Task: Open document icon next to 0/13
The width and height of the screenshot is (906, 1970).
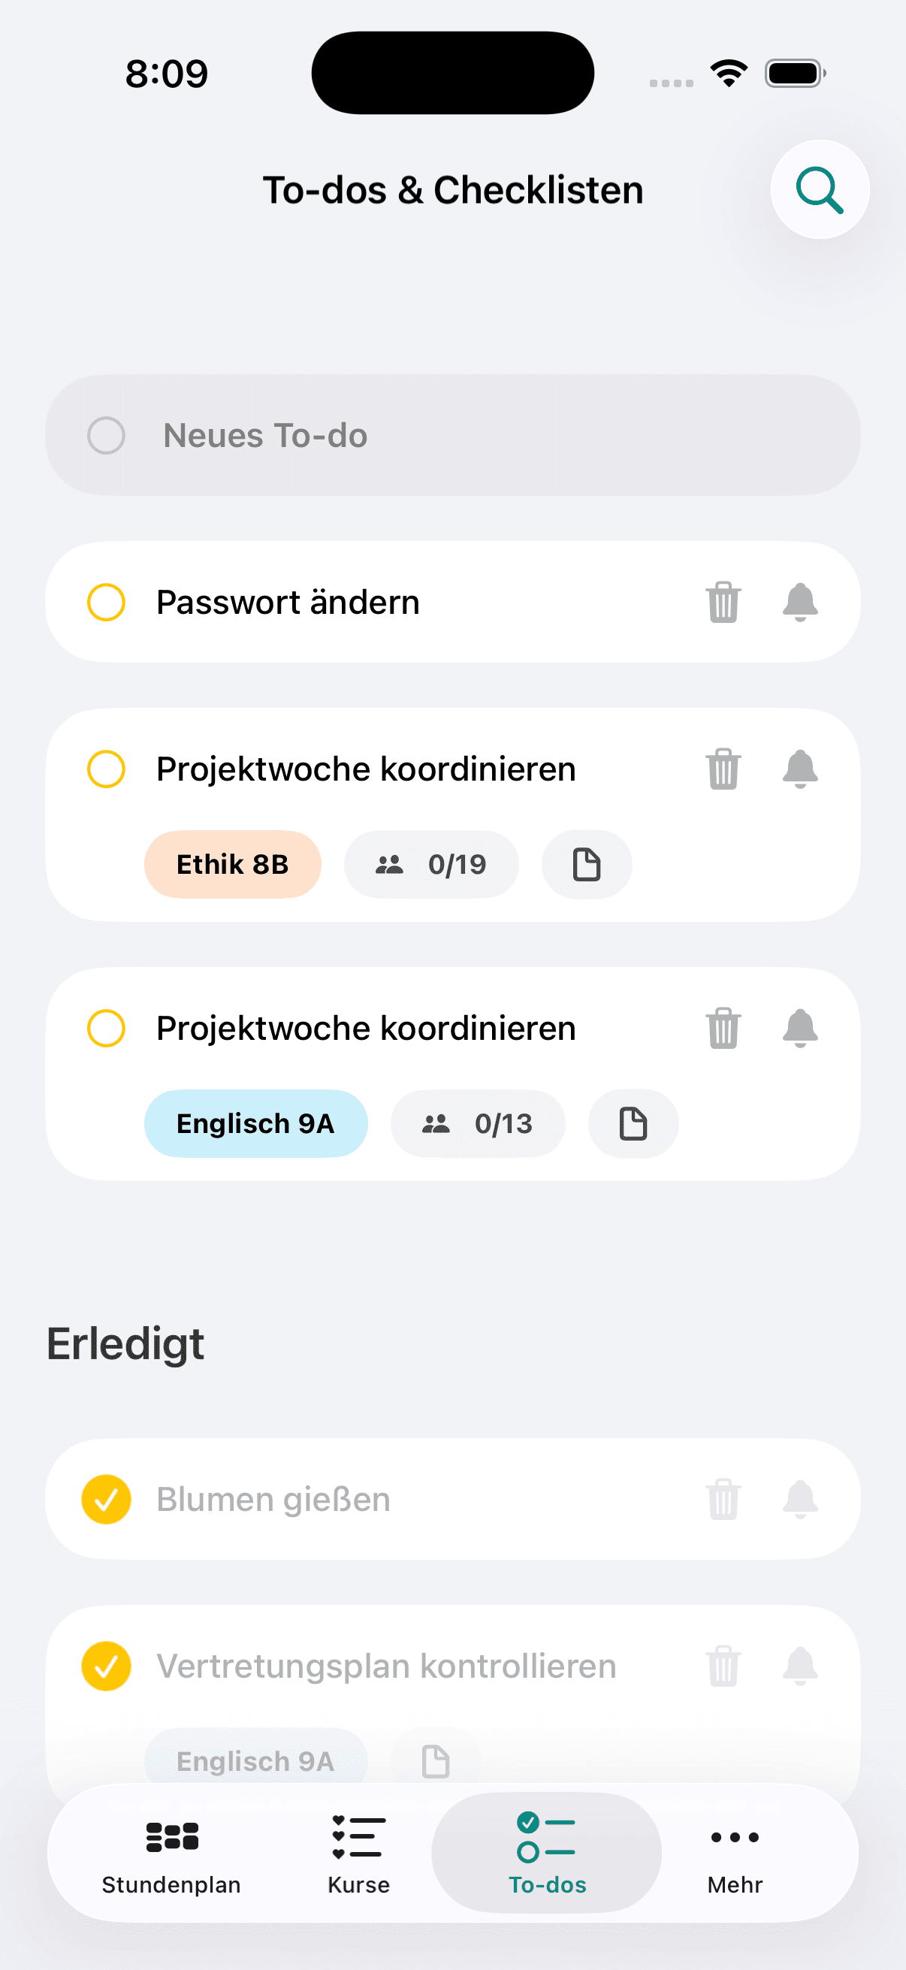Action: pyautogui.click(x=633, y=1124)
